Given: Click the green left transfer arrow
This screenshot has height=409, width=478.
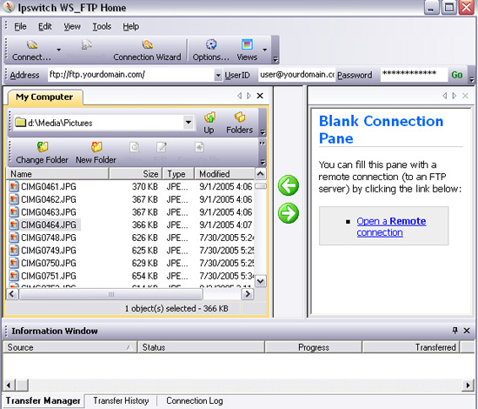Looking at the screenshot, I should click(288, 185).
